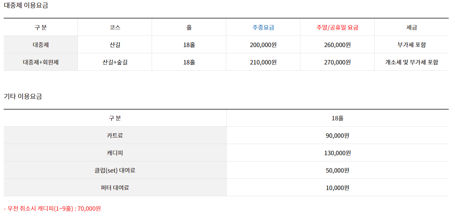Select '개소세 및 부가세 포함' tax cell
The width and height of the screenshot is (455, 217).
(412, 62)
